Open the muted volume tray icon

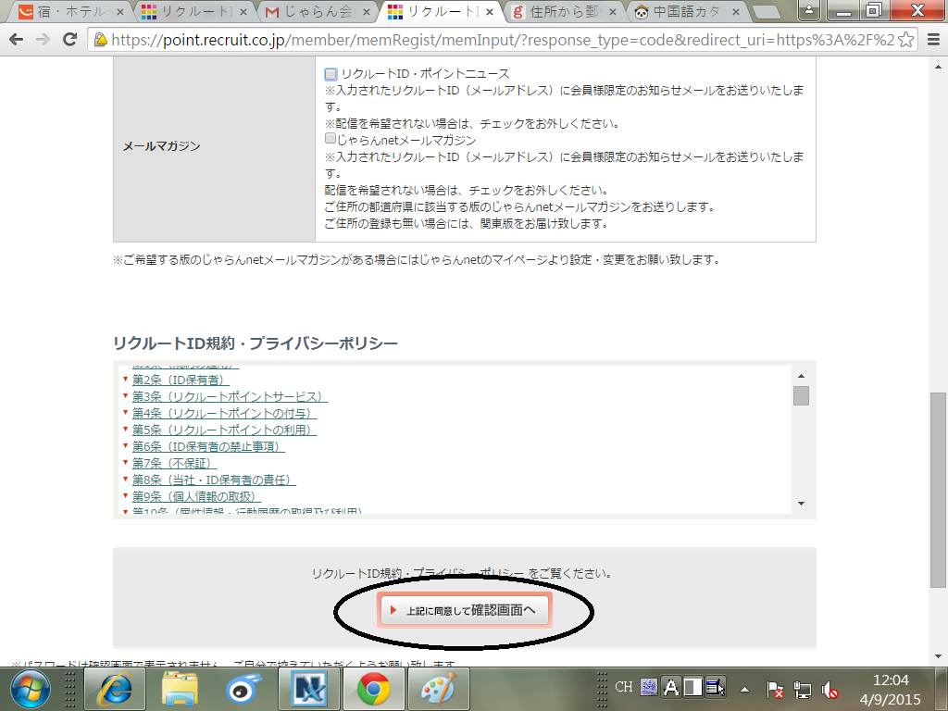coord(830,689)
